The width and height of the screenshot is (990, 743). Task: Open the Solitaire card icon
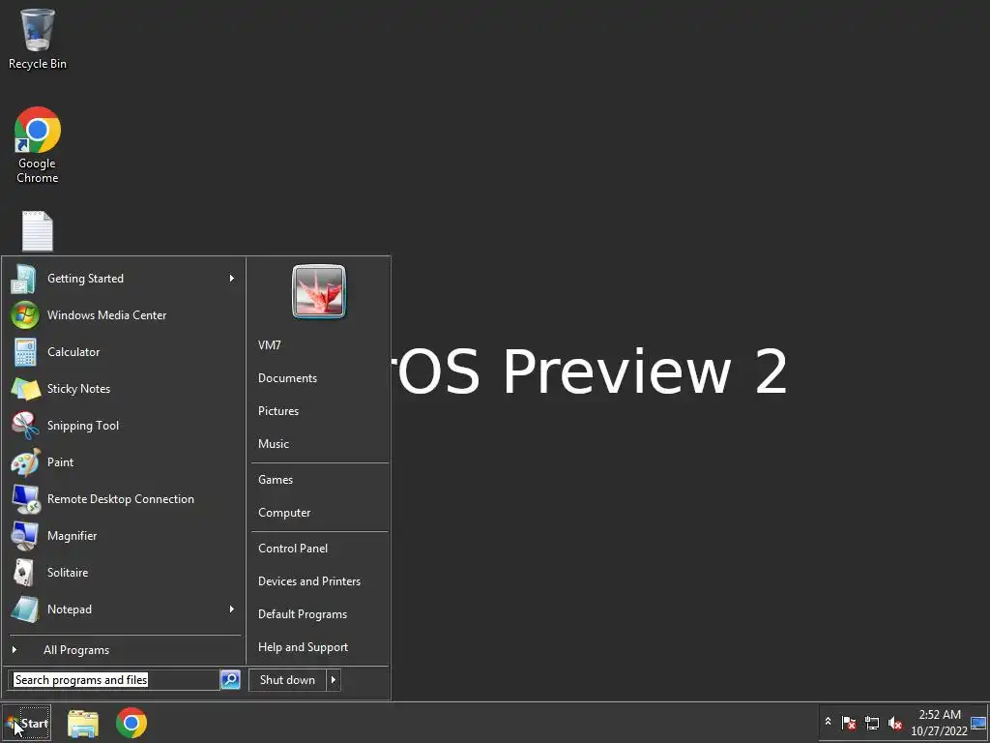(24, 573)
